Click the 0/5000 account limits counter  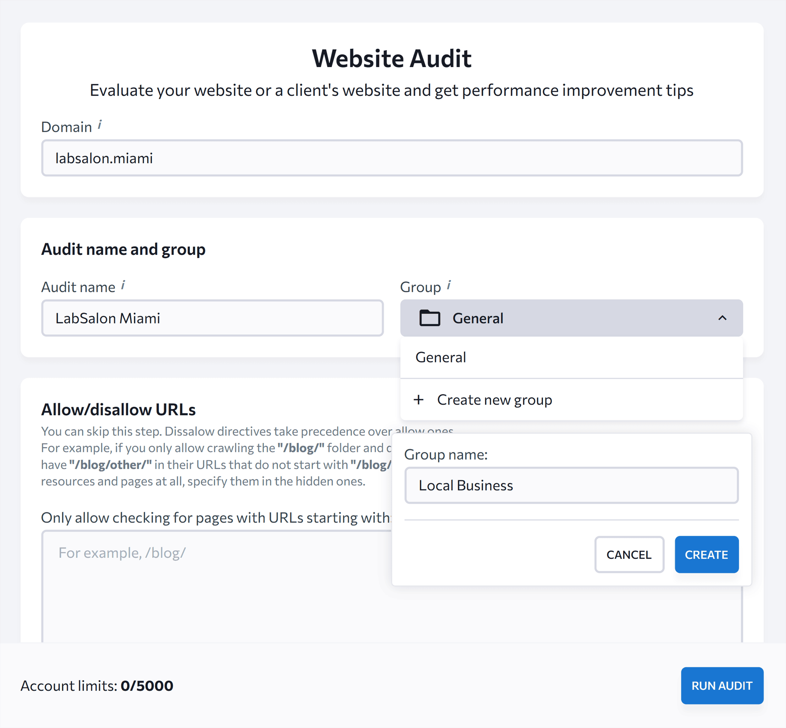pos(147,686)
